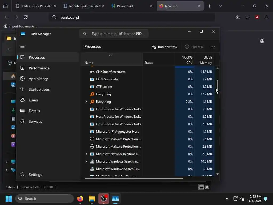273x205 pixels.
Task: Open the Performance page
Action: pyautogui.click(x=48, y=68)
